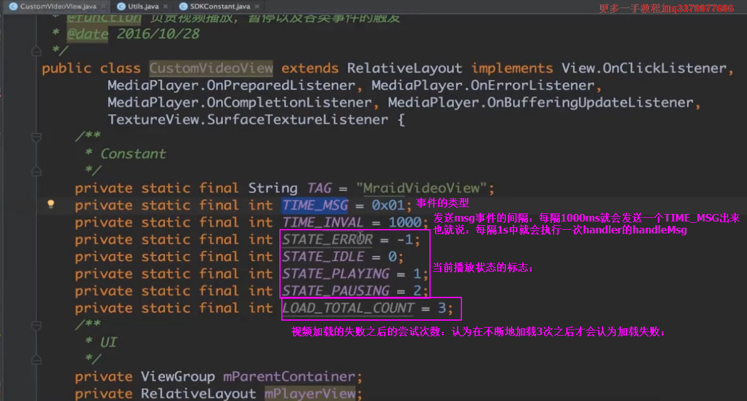Click the LOAD_TOTAL_COUNT constant
The height and width of the screenshot is (401, 747).
348,308
